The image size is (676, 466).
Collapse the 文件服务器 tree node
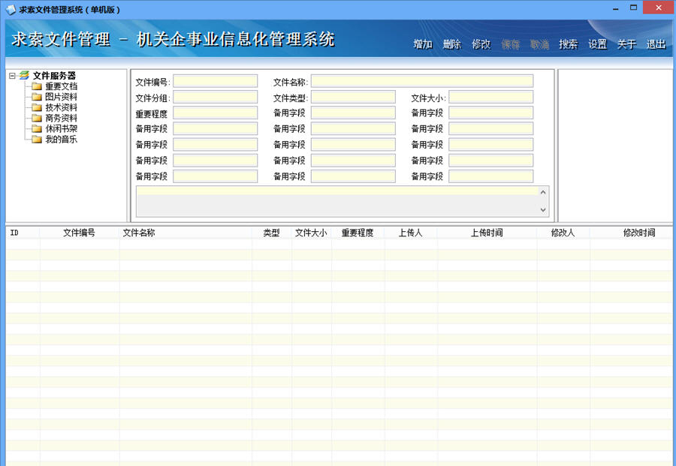(12, 76)
